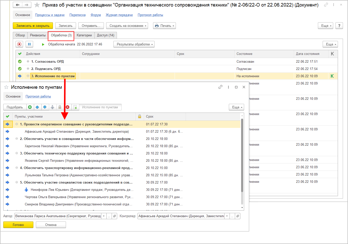
Task: Click the stop processing icon
Action: point(19,44)
